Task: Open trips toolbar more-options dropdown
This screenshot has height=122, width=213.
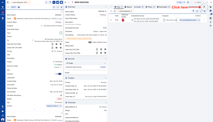Action: click(205, 11)
